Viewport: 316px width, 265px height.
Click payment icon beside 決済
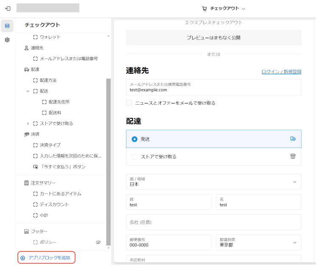point(26,134)
